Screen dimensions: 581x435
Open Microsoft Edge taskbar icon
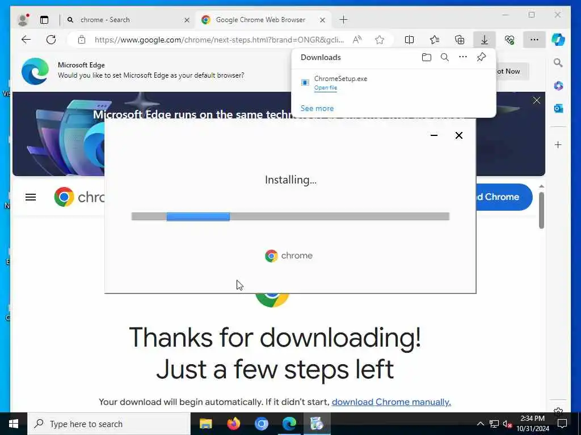(x=289, y=424)
